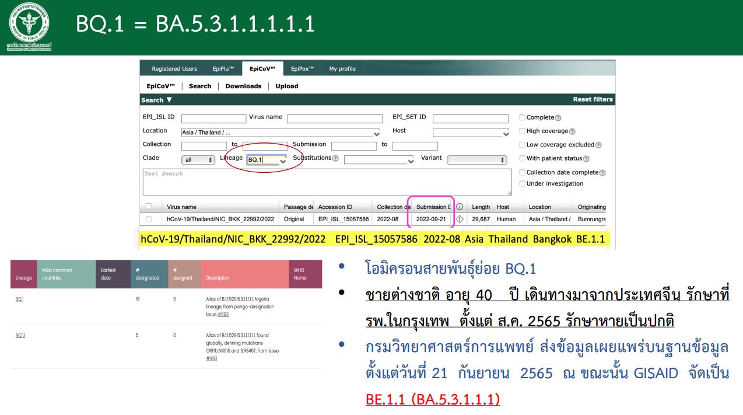This screenshot has width=743, height=415.
Task: Click the warning diamond icon in result row
Action: [460, 219]
